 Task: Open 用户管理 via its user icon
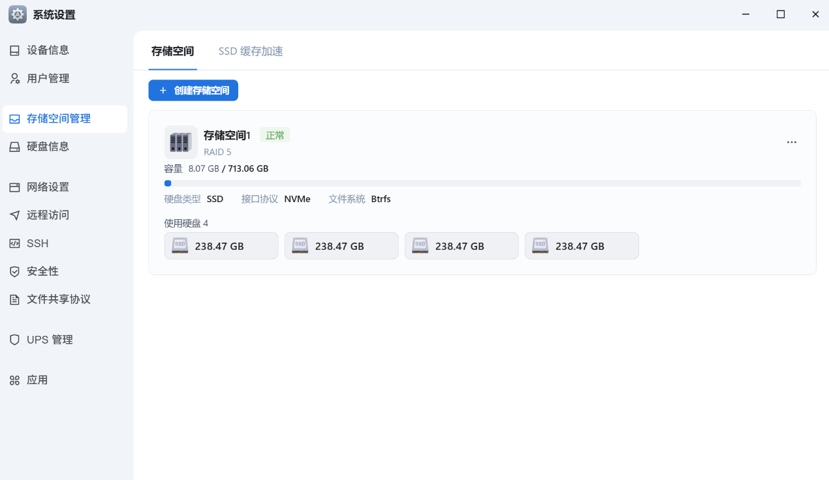[14, 79]
